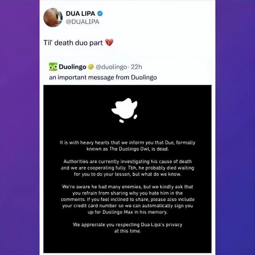Open the DUA LIPA display name
Viewport: 255px width, 255px height.
[80, 14]
